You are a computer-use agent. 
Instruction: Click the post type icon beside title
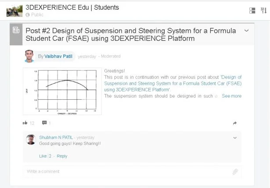[16, 30]
